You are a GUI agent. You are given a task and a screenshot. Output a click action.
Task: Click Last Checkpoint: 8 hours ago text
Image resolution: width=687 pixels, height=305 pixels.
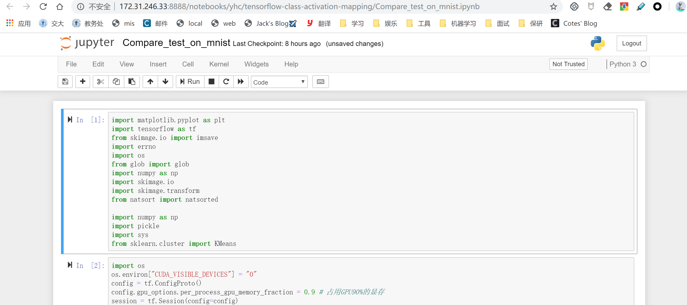(277, 43)
